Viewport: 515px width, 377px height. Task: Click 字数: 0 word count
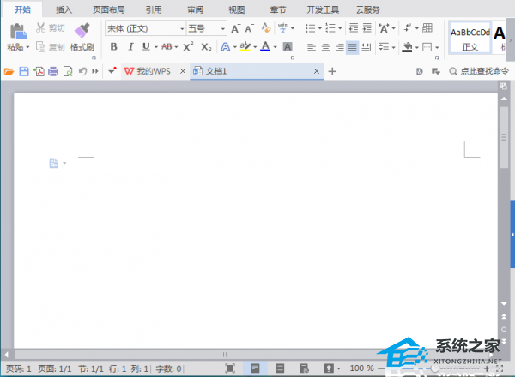[168, 368]
